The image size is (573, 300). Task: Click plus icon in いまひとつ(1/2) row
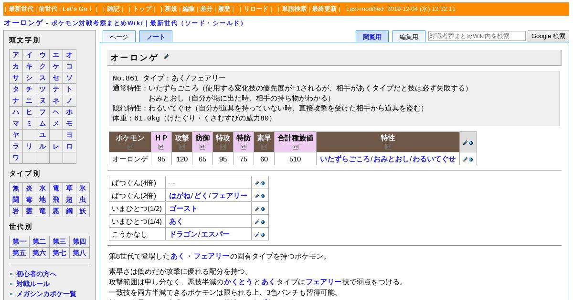coord(263,209)
